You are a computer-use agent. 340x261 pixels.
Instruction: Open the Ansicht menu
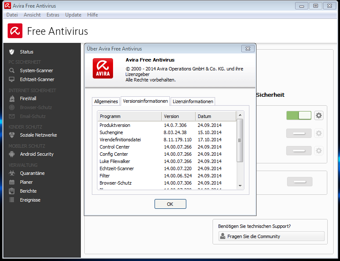tap(32, 15)
